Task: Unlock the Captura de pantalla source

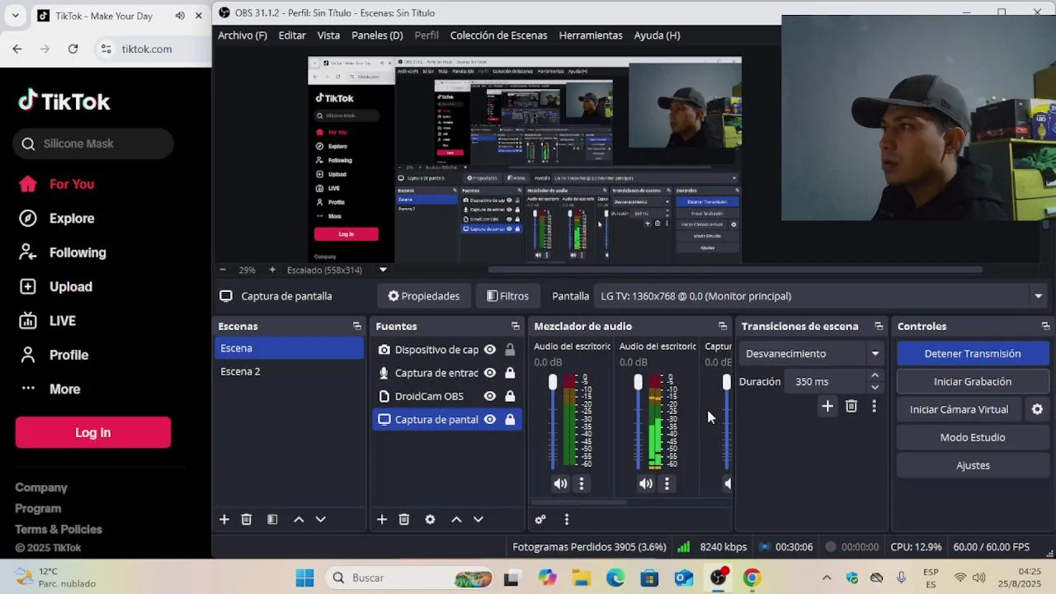Action: tap(510, 419)
